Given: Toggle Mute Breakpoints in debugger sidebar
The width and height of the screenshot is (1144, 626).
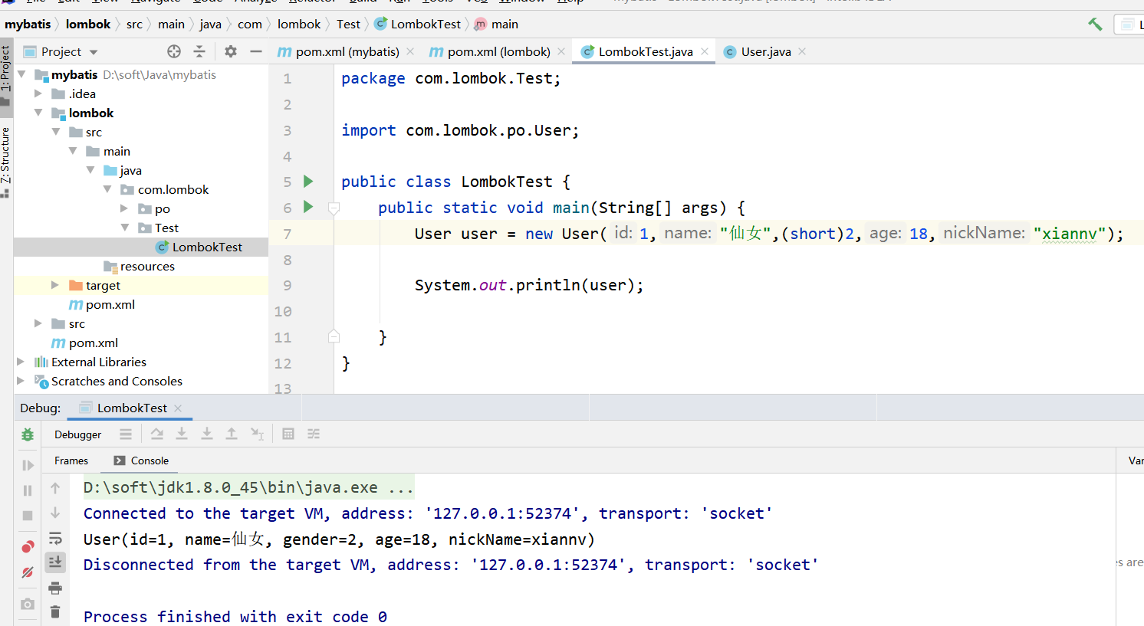Looking at the screenshot, I should click(28, 572).
